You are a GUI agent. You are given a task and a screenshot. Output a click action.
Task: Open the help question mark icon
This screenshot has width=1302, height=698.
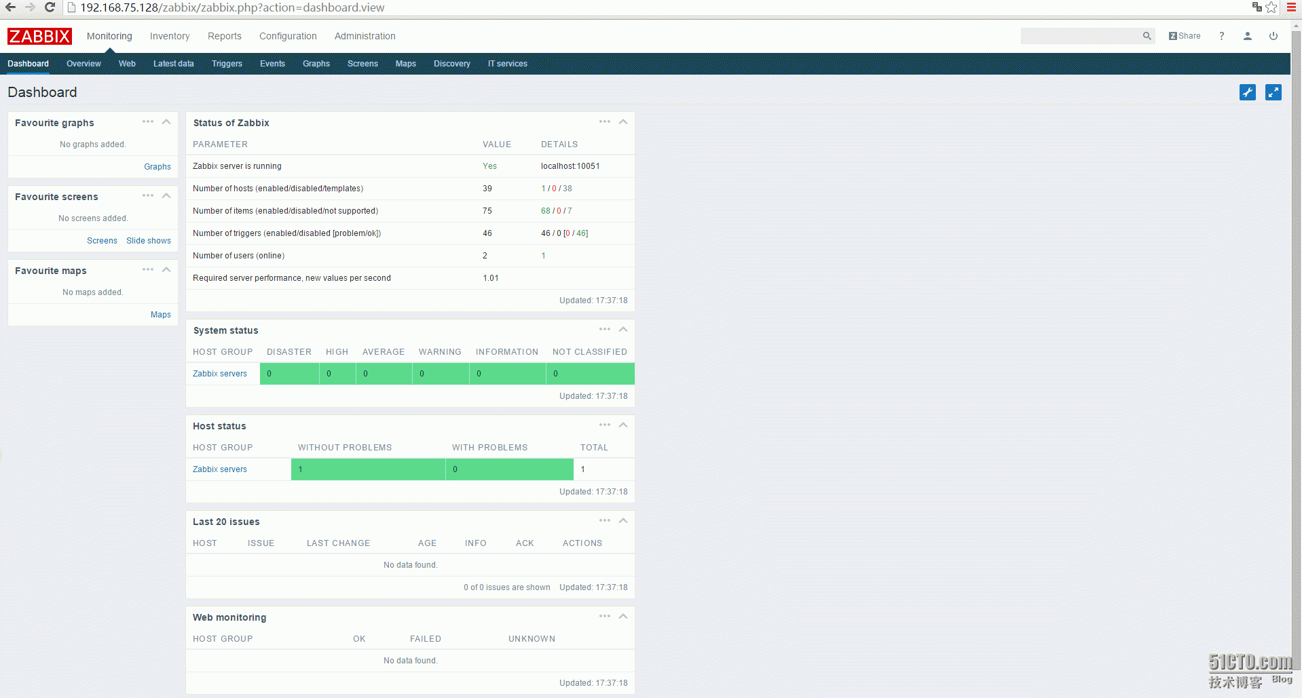1221,36
